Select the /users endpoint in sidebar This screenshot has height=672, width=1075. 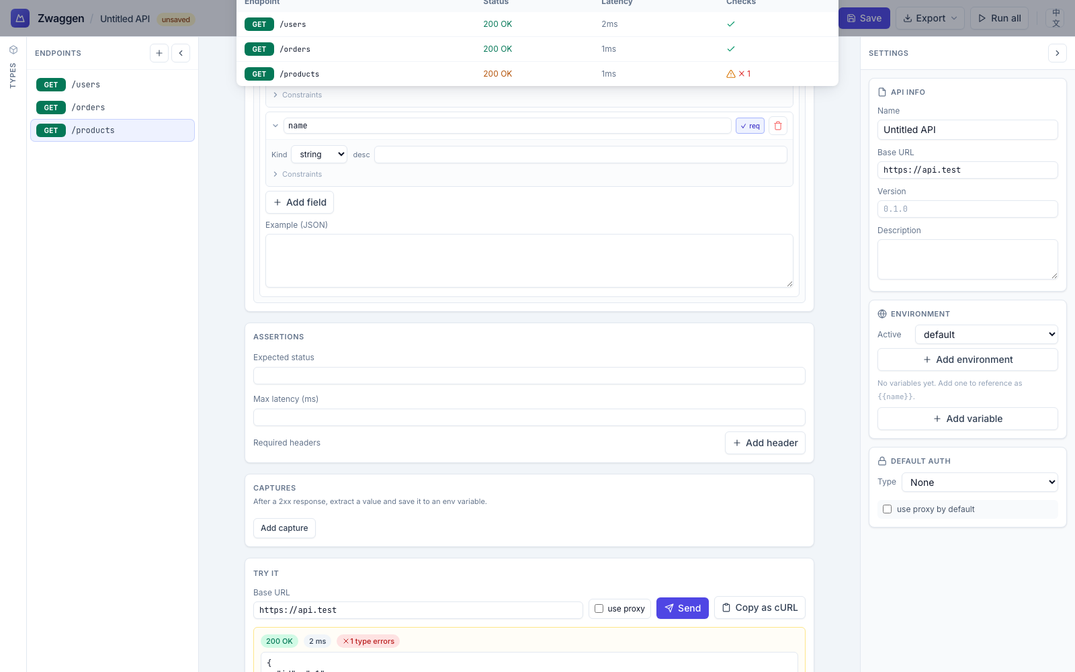point(86,85)
